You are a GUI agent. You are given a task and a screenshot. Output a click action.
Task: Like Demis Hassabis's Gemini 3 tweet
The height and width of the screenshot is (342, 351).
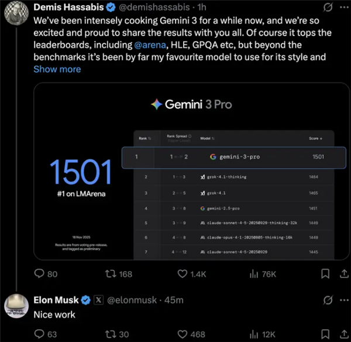coord(183,274)
